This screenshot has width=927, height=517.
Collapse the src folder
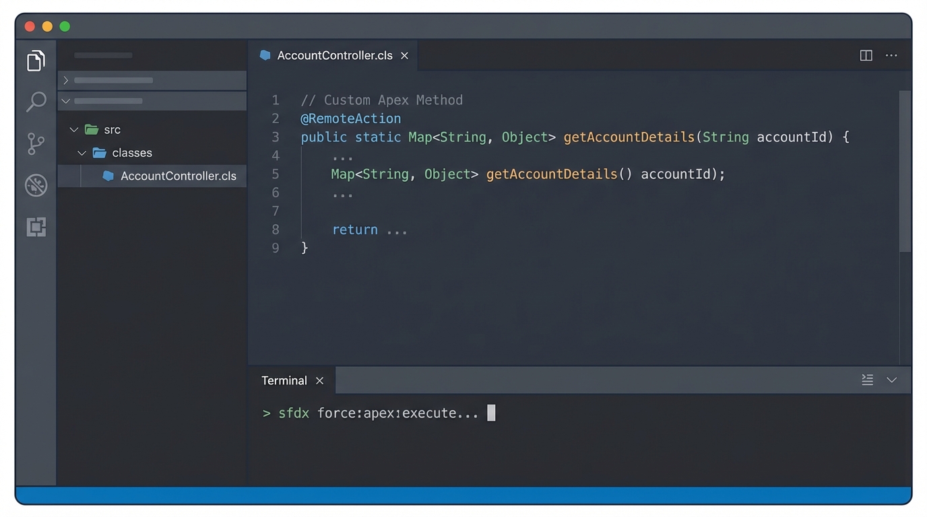pyautogui.click(x=73, y=129)
